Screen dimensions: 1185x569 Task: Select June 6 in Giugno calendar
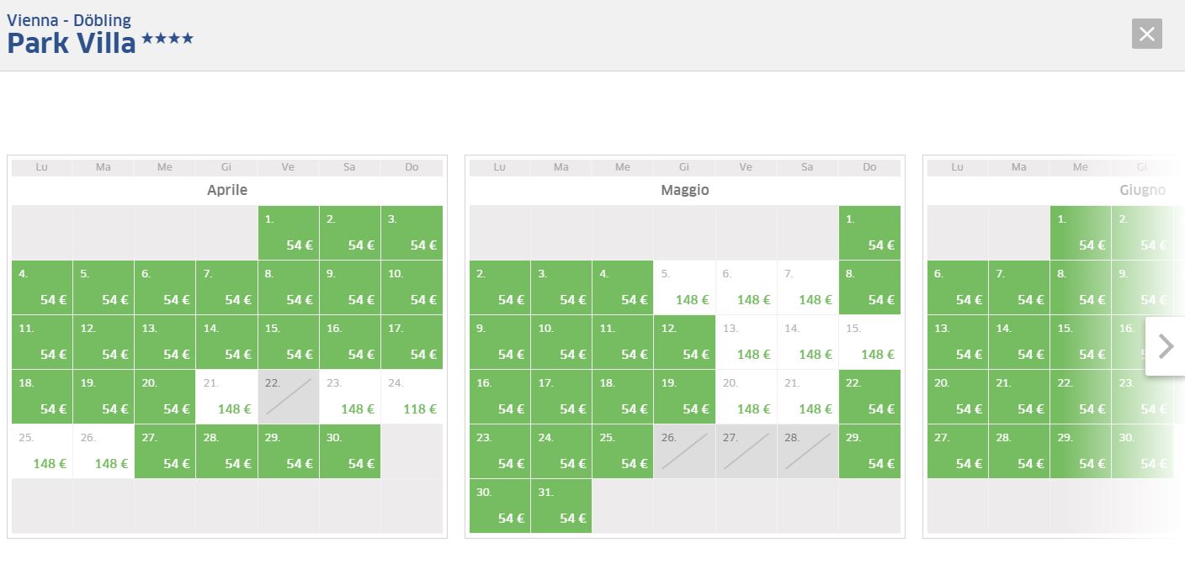[958, 287]
